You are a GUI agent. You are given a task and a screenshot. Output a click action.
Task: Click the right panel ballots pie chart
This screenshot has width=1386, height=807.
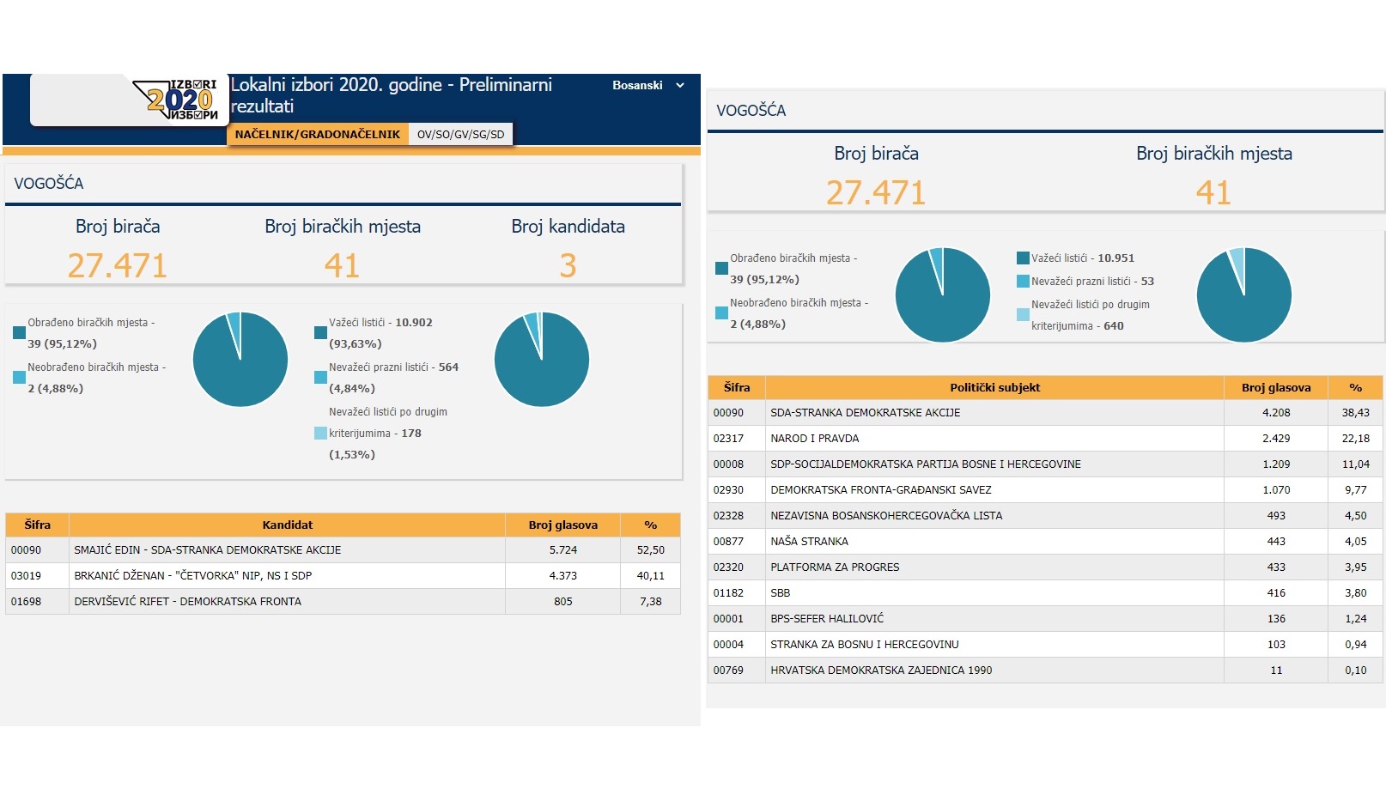[x=1243, y=295]
